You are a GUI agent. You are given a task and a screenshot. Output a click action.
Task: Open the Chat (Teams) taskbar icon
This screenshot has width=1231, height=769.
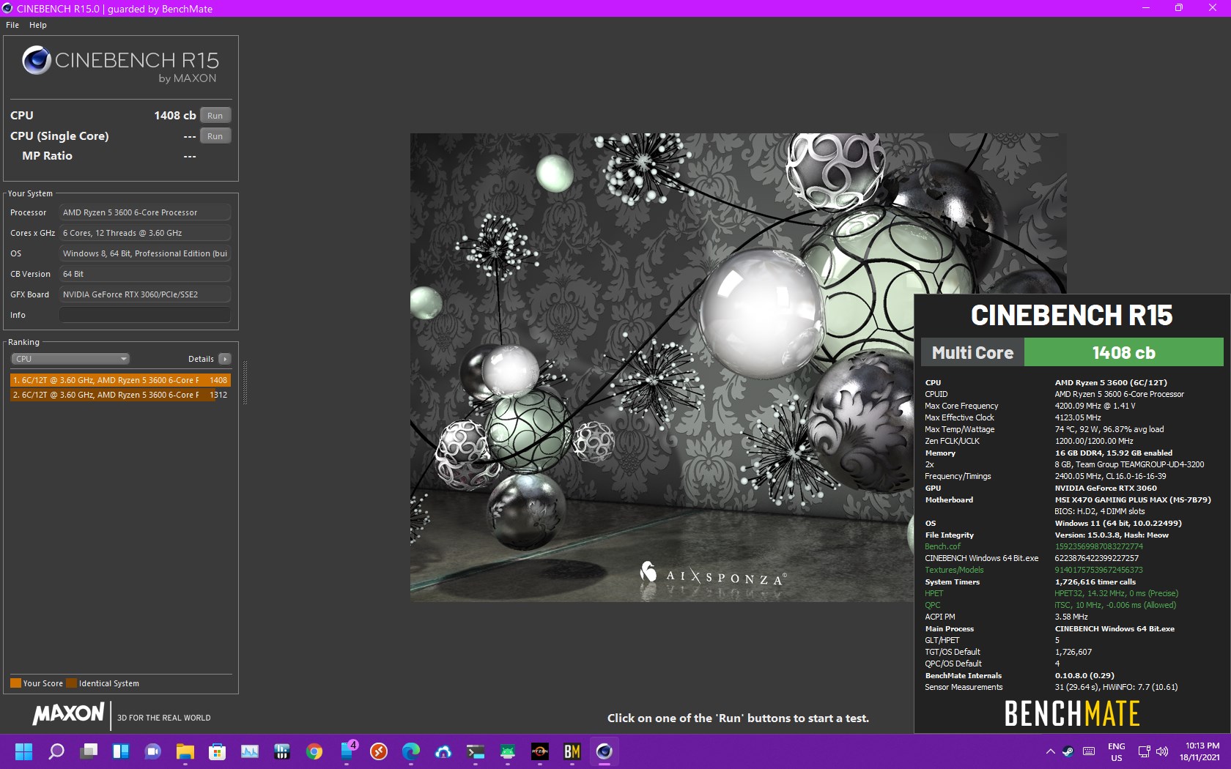153,751
